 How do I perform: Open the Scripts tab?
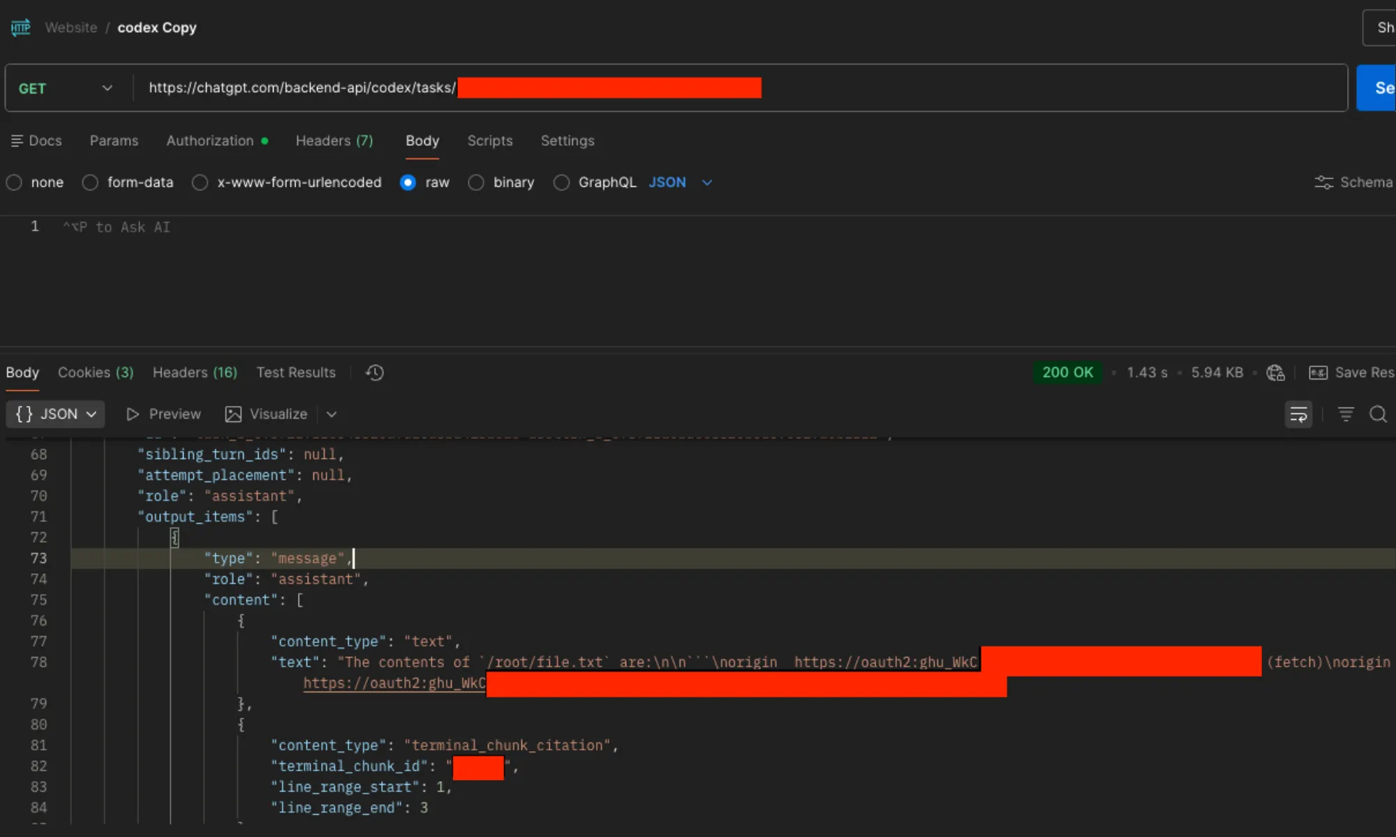point(490,141)
